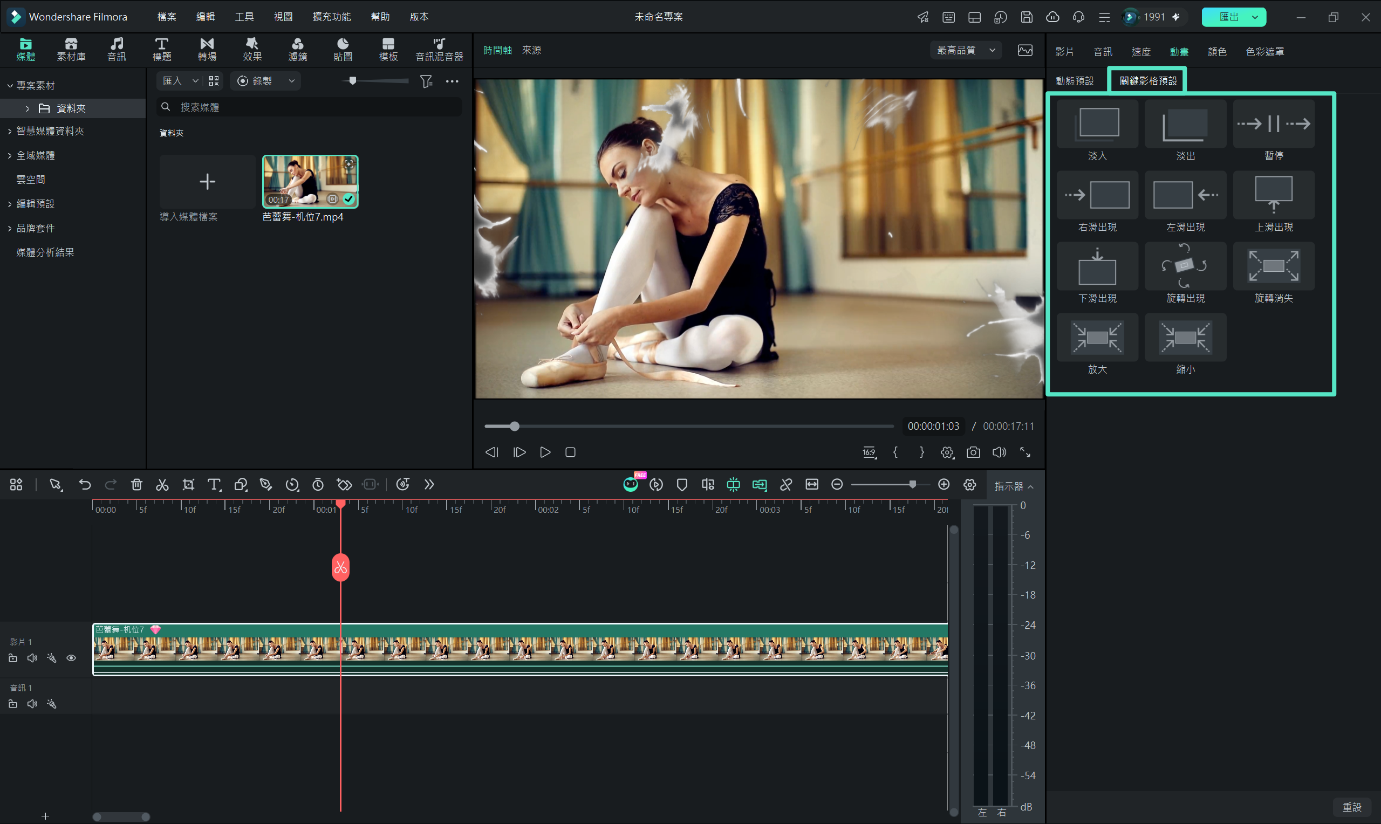Click in the 搜索媒體 search field
Viewport: 1381px width, 824px height.
click(x=309, y=107)
